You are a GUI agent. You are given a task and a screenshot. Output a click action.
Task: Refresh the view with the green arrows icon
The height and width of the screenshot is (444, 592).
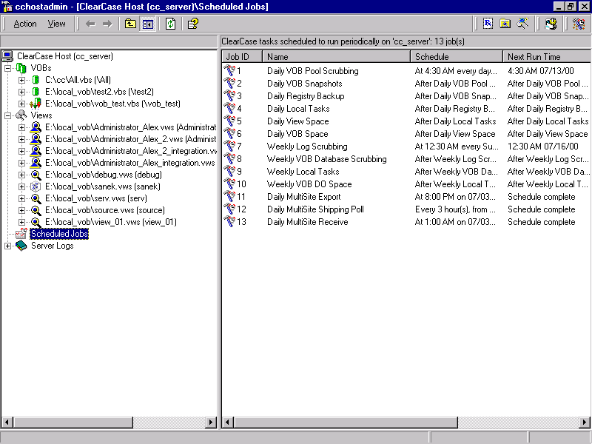pyautogui.click(x=171, y=24)
